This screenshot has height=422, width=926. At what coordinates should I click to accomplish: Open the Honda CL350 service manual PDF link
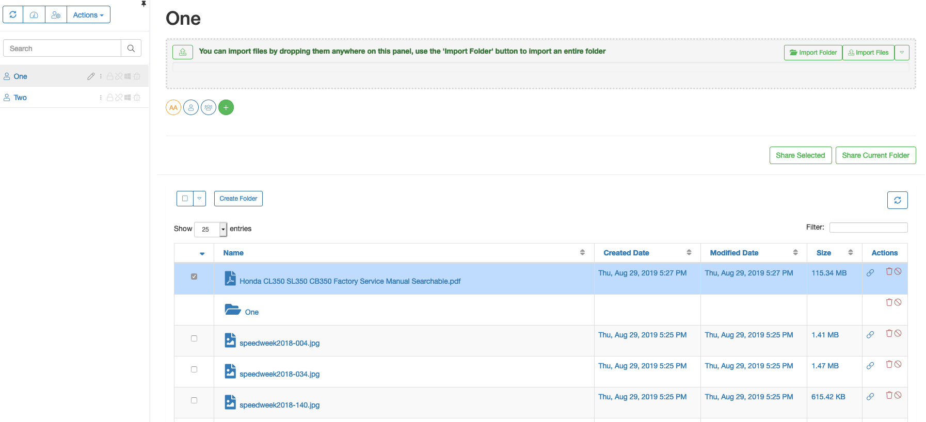click(x=350, y=281)
